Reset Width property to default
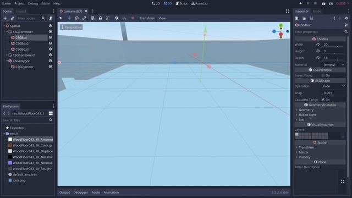This screenshot has height=198, width=352. click(x=318, y=45)
